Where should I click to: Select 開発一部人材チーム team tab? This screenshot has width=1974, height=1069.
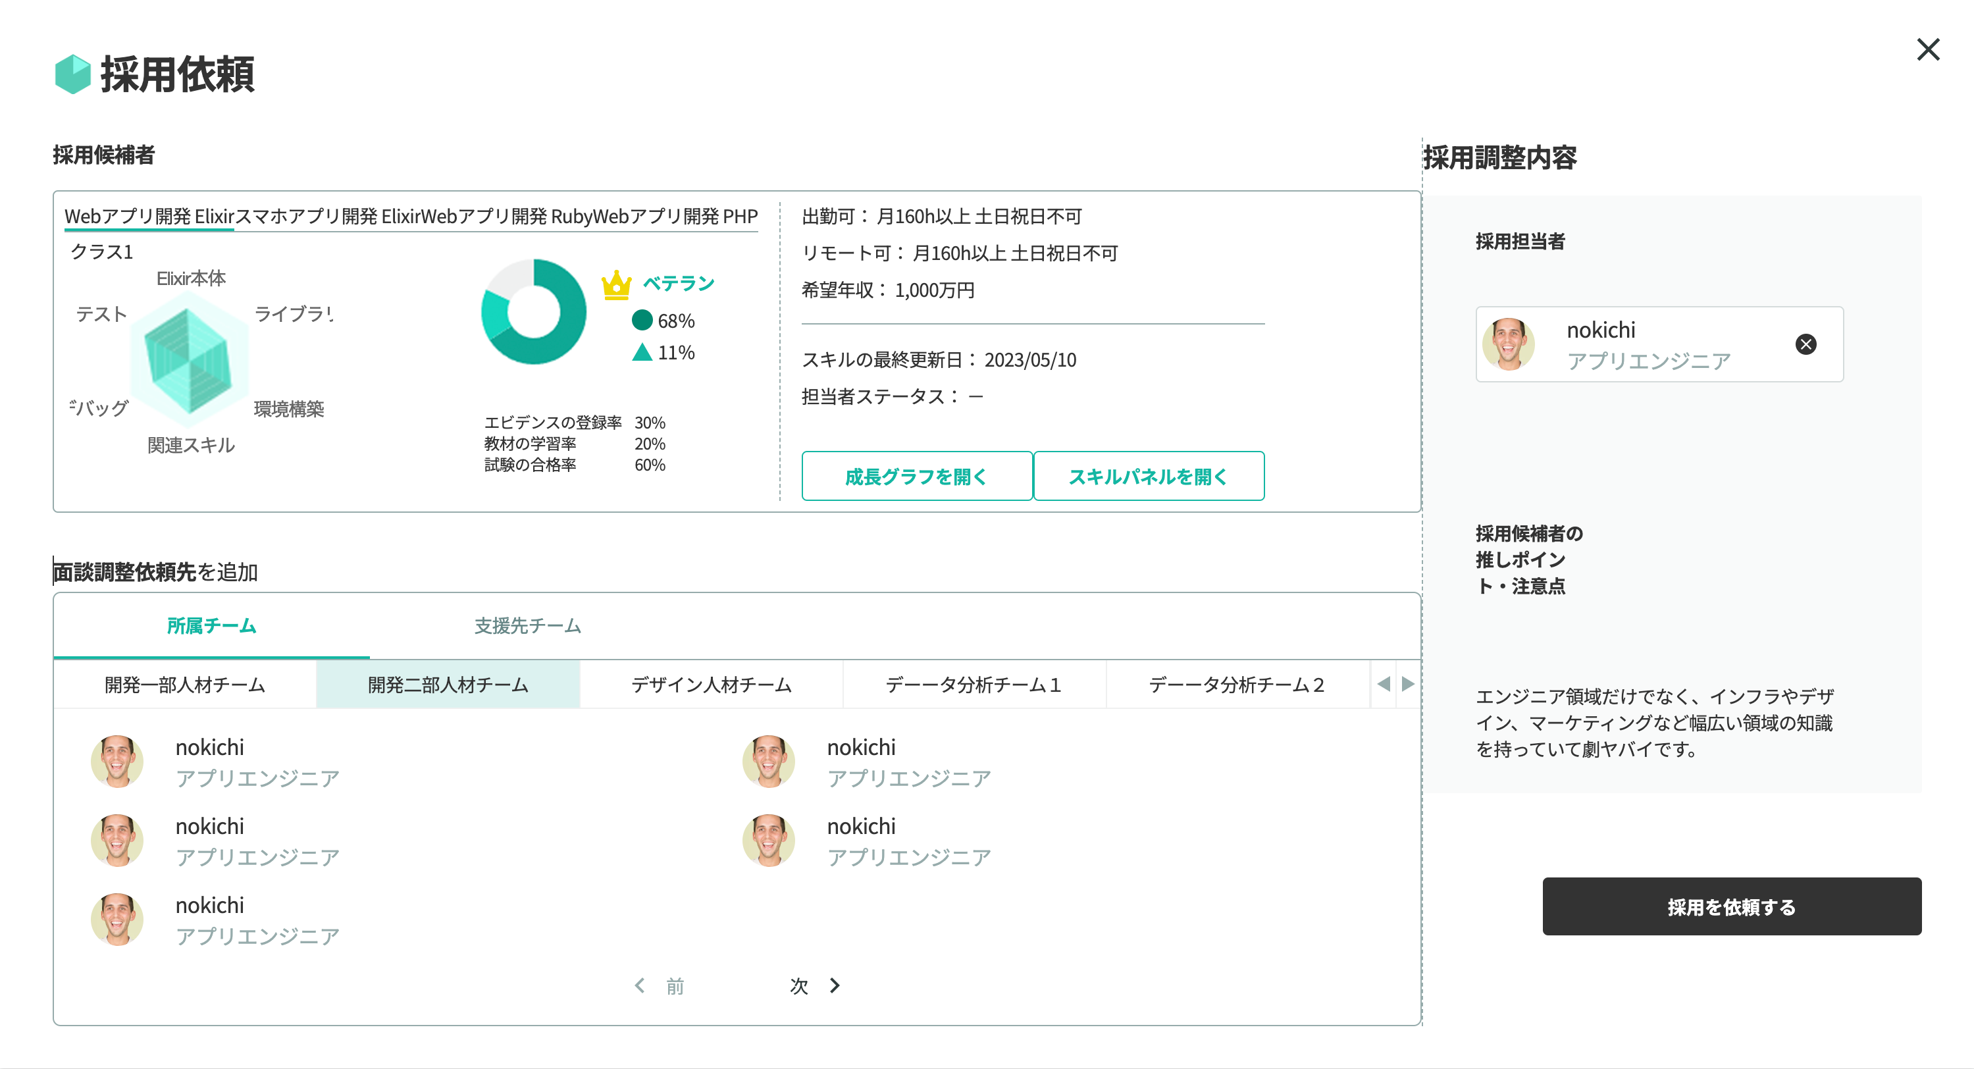(185, 685)
